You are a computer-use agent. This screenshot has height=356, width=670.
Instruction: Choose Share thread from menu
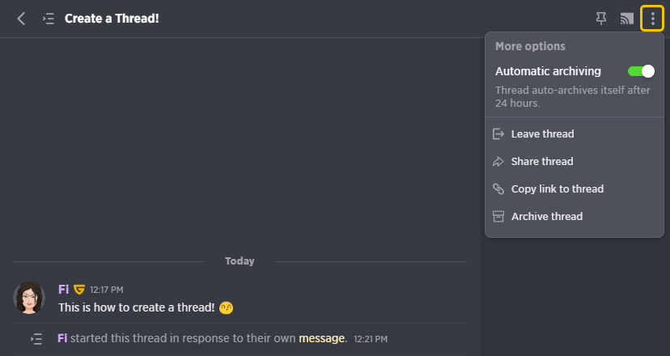[575, 161]
